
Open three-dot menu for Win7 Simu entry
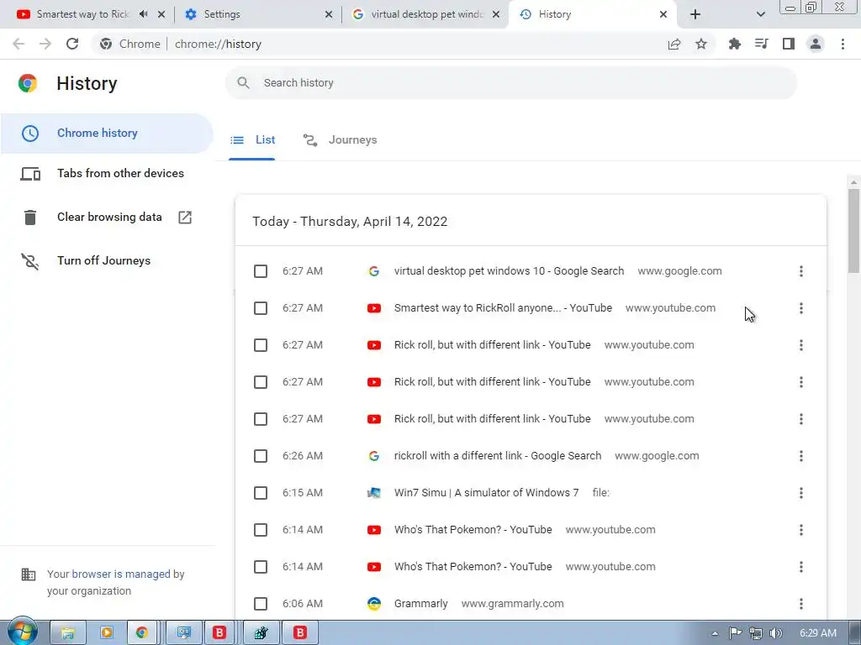[801, 493]
